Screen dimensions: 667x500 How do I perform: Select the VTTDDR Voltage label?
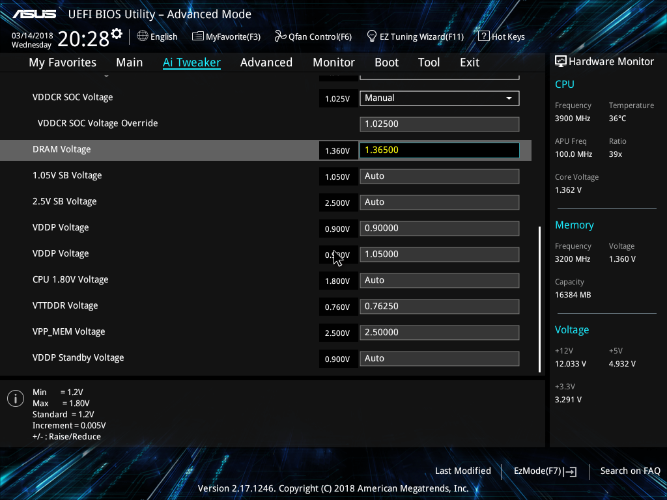click(x=65, y=306)
